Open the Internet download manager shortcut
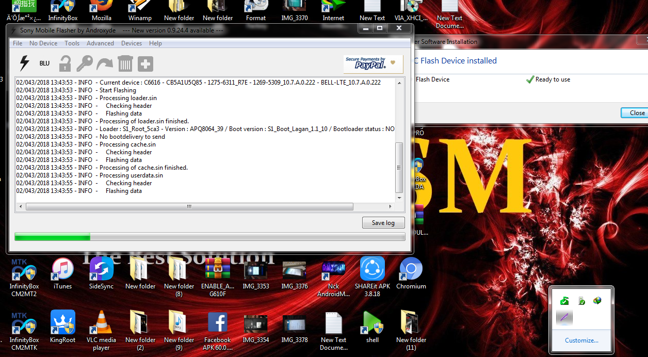Screen dimensions: 648x357 point(333,10)
